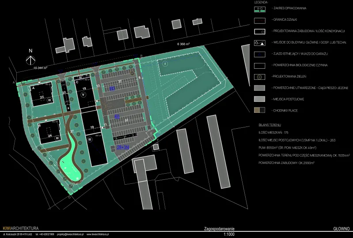
Task: Click the projektowana zabudowa legend box
Action: (x=261, y=31)
